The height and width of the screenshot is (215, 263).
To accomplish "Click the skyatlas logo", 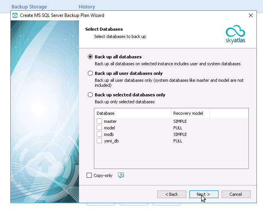I will click(x=235, y=34).
